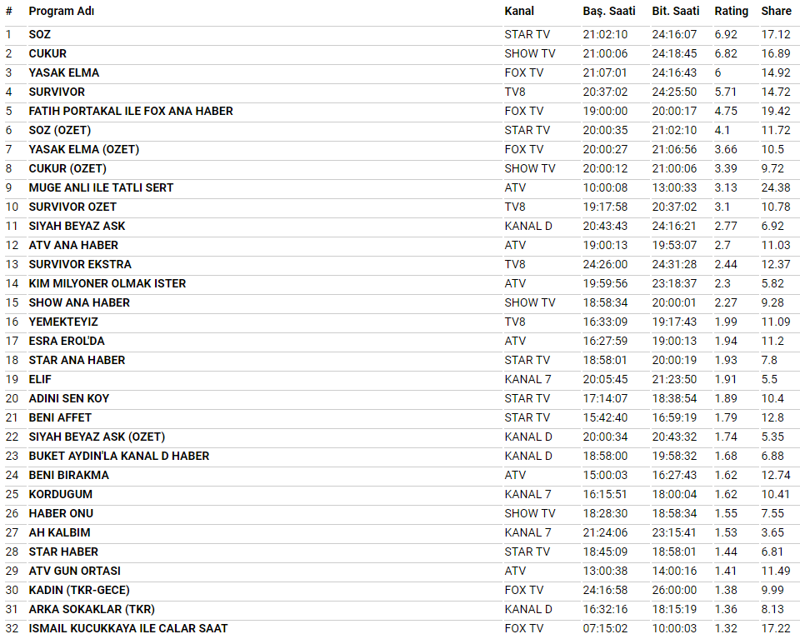Click 'KANAL 7' channel in ELIF row
The image size is (800, 639).
(x=527, y=379)
